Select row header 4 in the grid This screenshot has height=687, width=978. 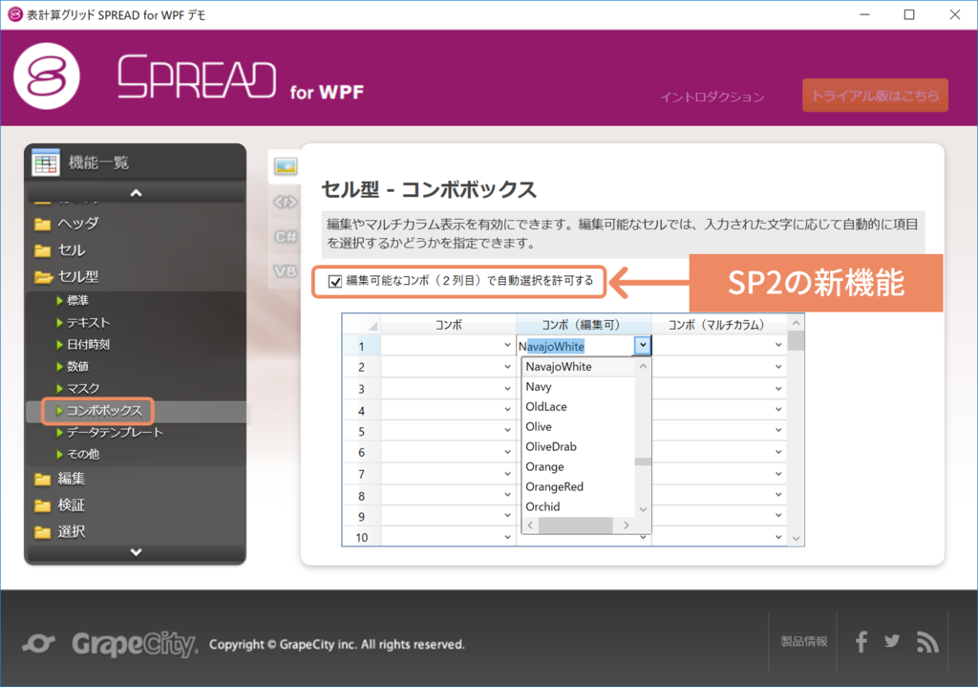(362, 411)
